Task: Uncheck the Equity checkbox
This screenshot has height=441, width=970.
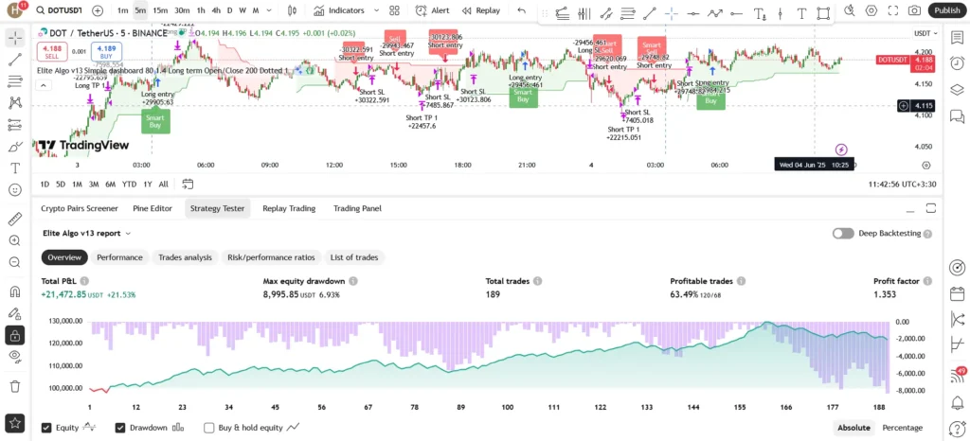Action: (46, 428)
